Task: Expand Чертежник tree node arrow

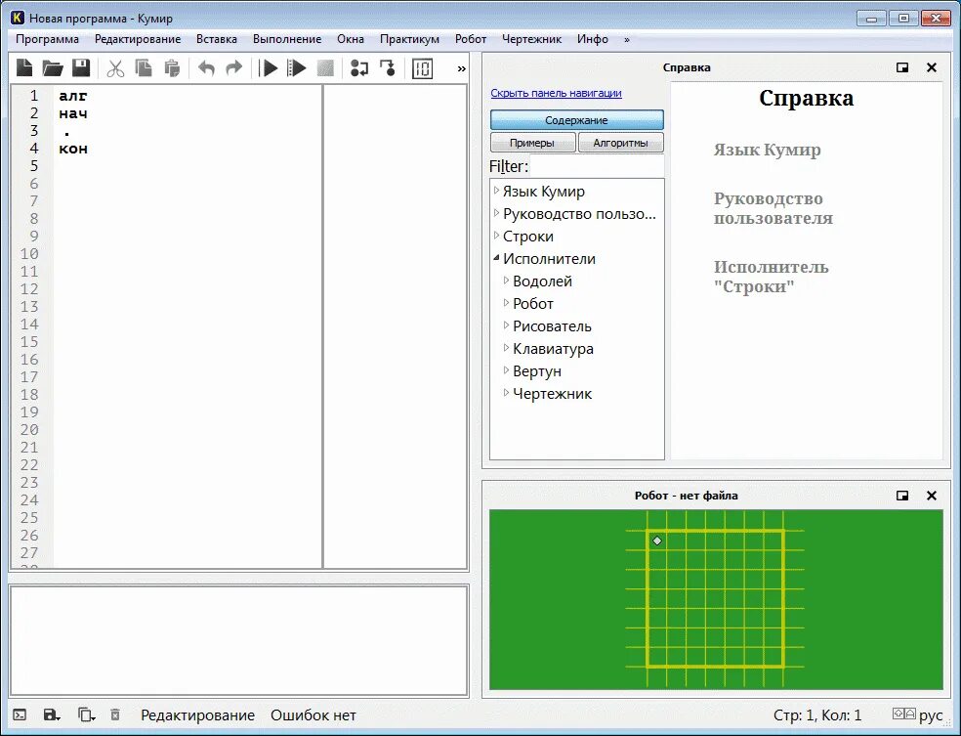Action: point(506,393)
